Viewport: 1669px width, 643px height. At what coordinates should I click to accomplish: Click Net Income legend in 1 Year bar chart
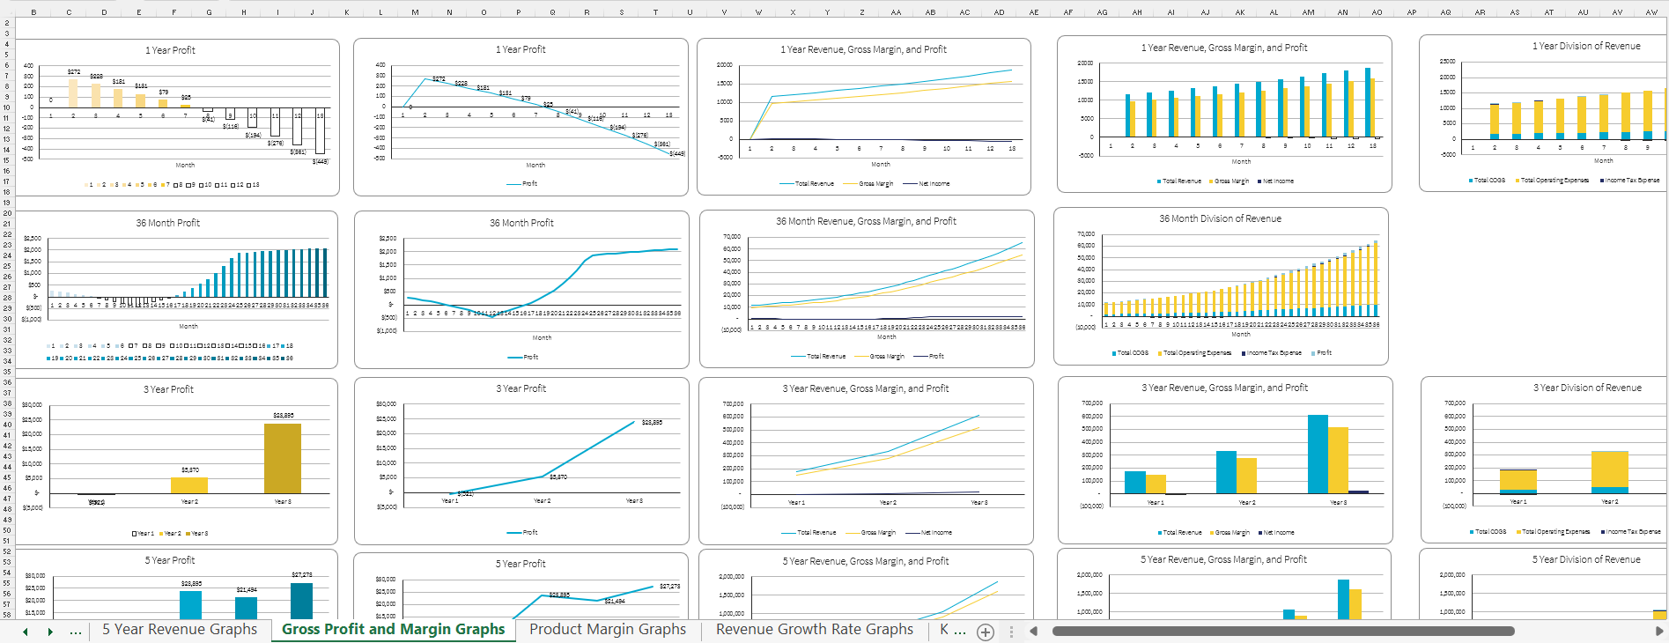pos(1275,181)
